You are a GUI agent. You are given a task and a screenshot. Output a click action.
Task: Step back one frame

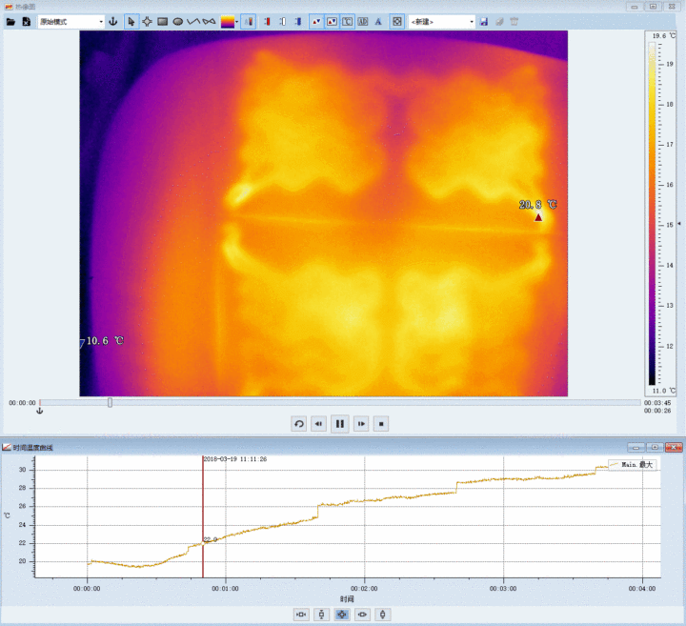(x=319, y=423)
